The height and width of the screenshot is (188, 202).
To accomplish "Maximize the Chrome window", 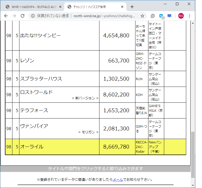I will [177, 4].
